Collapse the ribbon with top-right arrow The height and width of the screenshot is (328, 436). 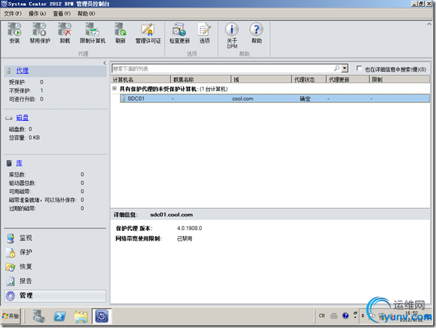[429, 24]
